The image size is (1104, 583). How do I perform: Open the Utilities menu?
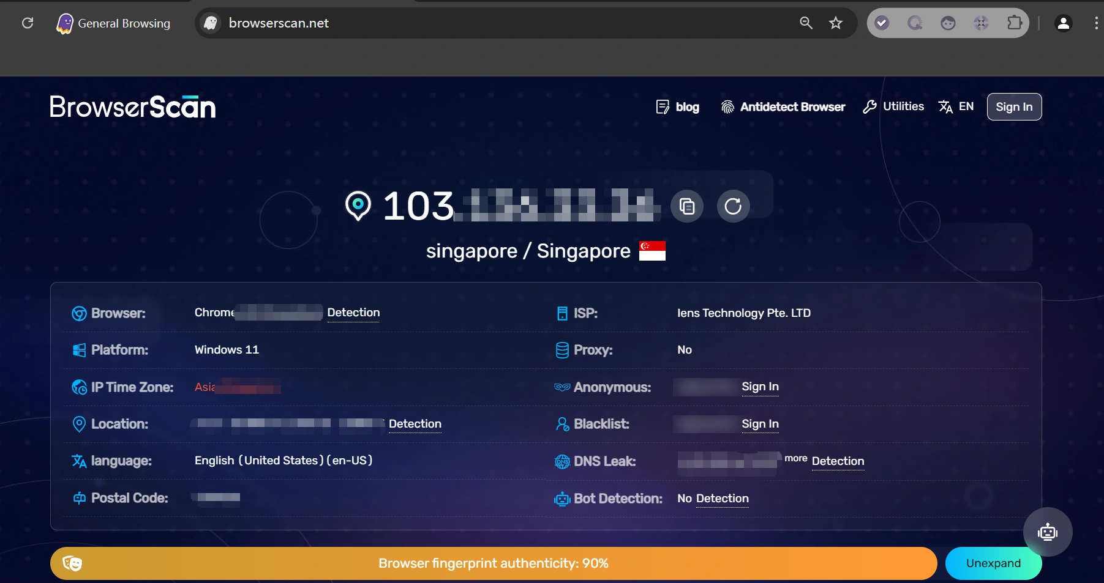[x=893, y=106]
